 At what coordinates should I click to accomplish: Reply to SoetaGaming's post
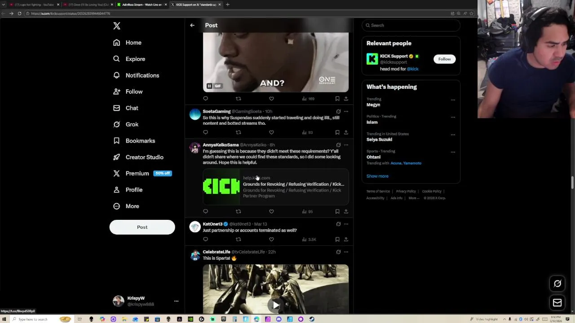(206, 132)
